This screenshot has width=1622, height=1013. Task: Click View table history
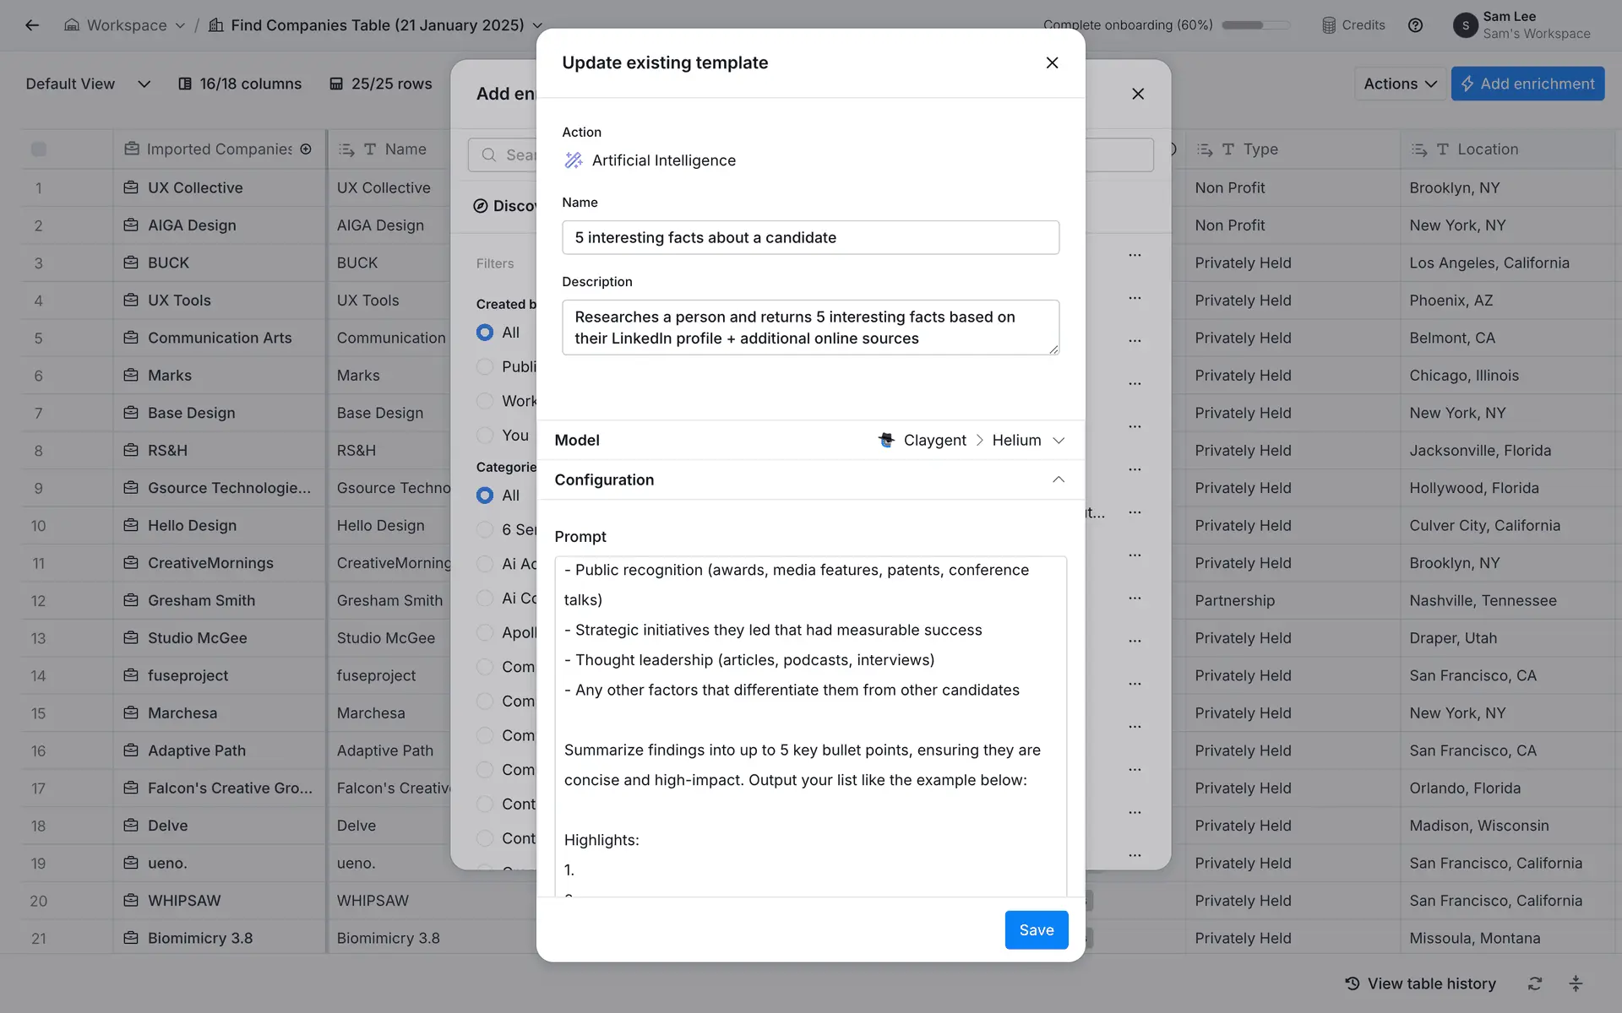point(1420,983)
